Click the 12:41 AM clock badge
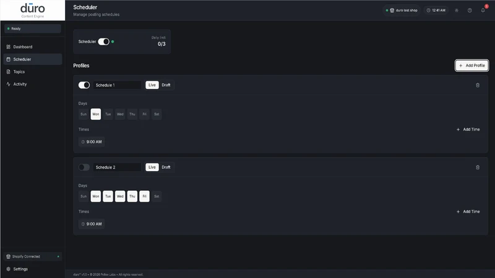The height and width of the screenshot is (278, 495). tap(436, 11)
